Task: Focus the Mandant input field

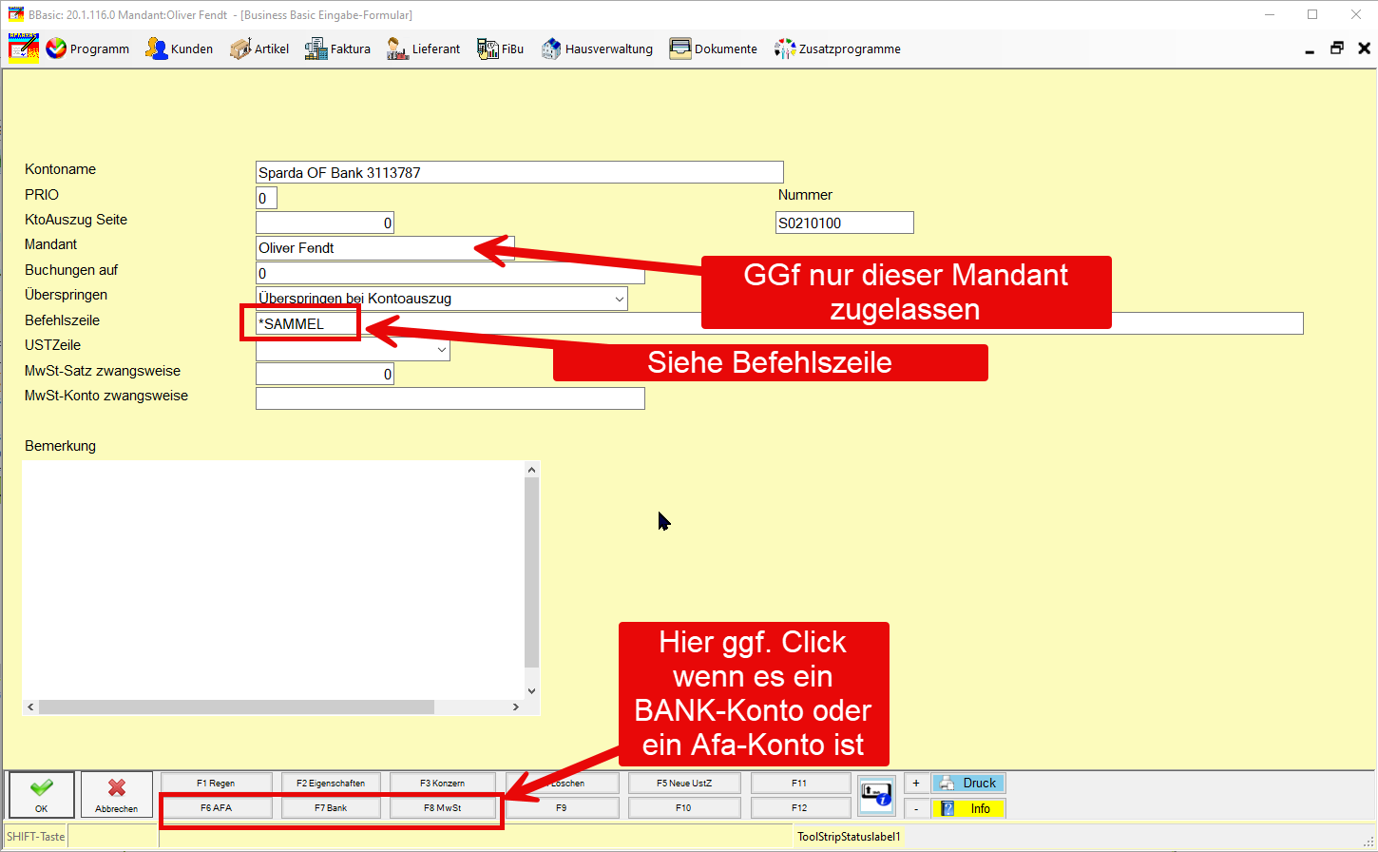Action: [385, 247]
